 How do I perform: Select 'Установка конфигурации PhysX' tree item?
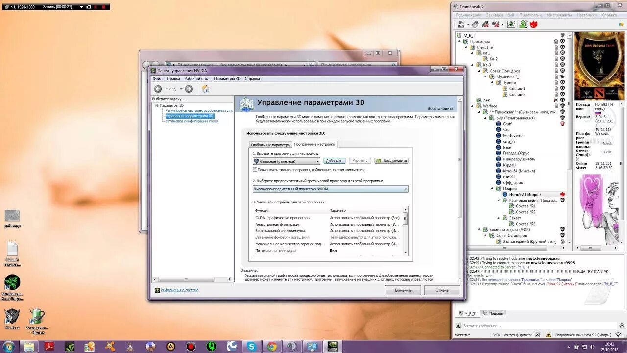point(192,121)
